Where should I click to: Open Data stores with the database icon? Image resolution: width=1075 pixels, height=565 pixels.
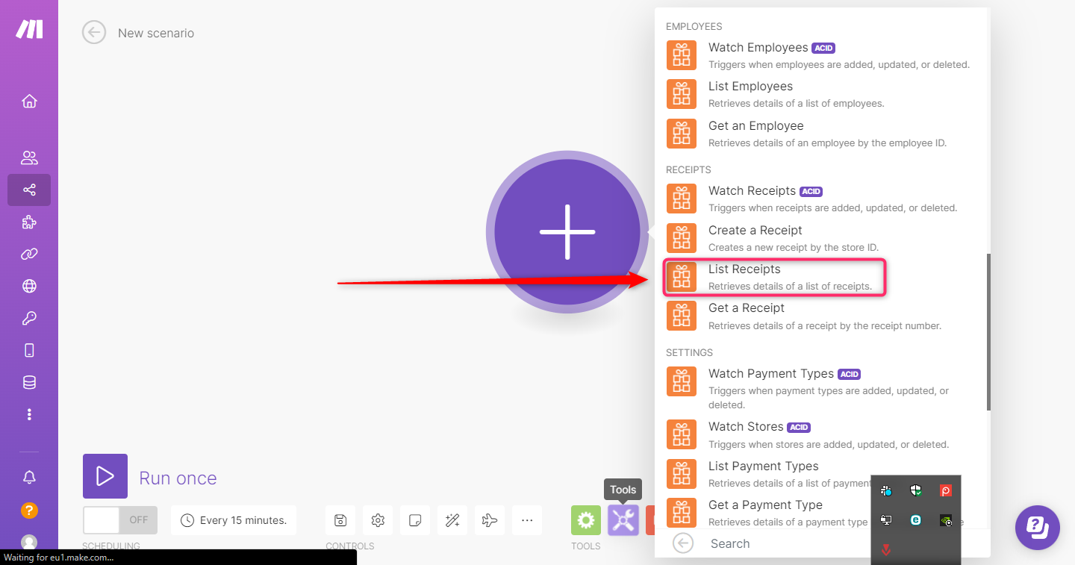(x=29, y=382)
